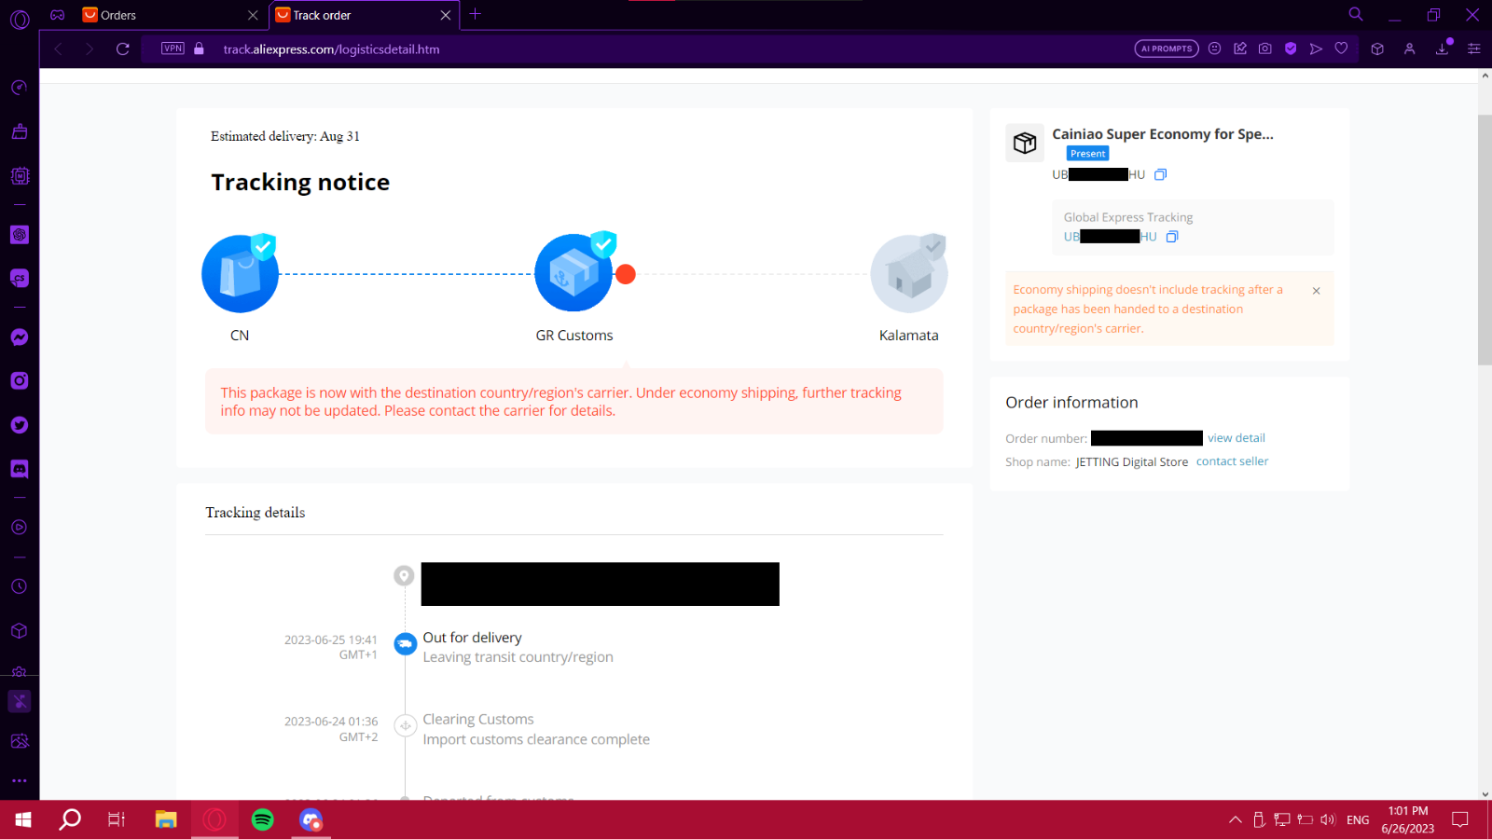Image resolution: width=1492 pixels, height=839 pixels.
Task: Go back to previous page
Action: point(58,48)
